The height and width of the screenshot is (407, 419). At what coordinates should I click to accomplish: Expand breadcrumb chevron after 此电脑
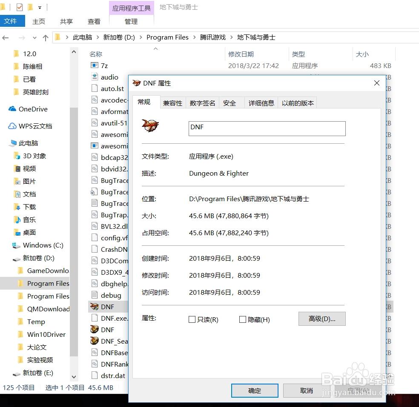[x=98, y=37]
